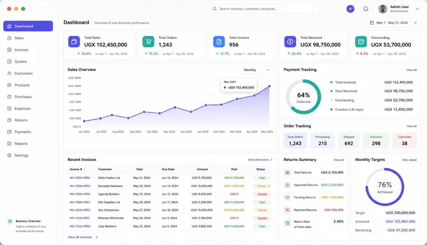Click the Approved Returns icon
This screenshot has height=245, width=427.
coord(287,185)
